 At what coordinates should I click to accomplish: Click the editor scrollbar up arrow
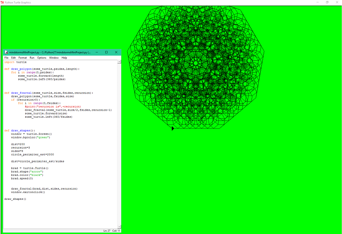(x=119, y=62)
